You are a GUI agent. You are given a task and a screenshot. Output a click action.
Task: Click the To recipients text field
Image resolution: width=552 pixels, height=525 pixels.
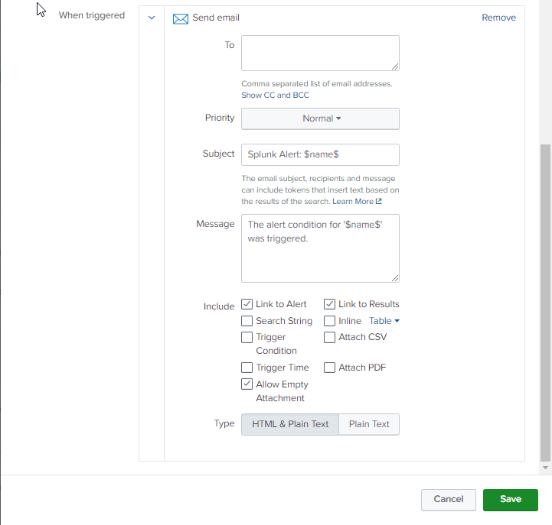point(320,53)
